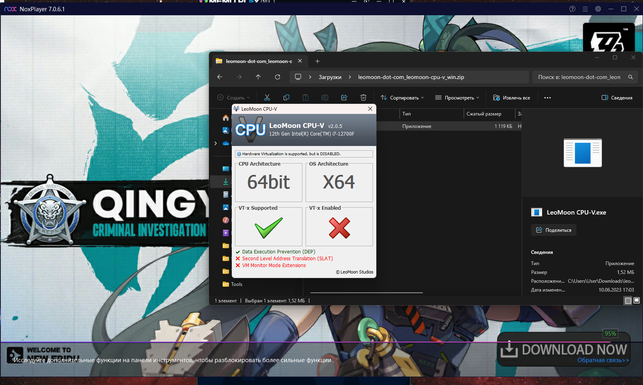The width and height of the screenshot is (643, 385).
Task: Open the Сортировать dropdown
Action: coord(402,97)
